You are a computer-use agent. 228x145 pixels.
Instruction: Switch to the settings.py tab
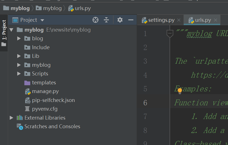point(158,20)
